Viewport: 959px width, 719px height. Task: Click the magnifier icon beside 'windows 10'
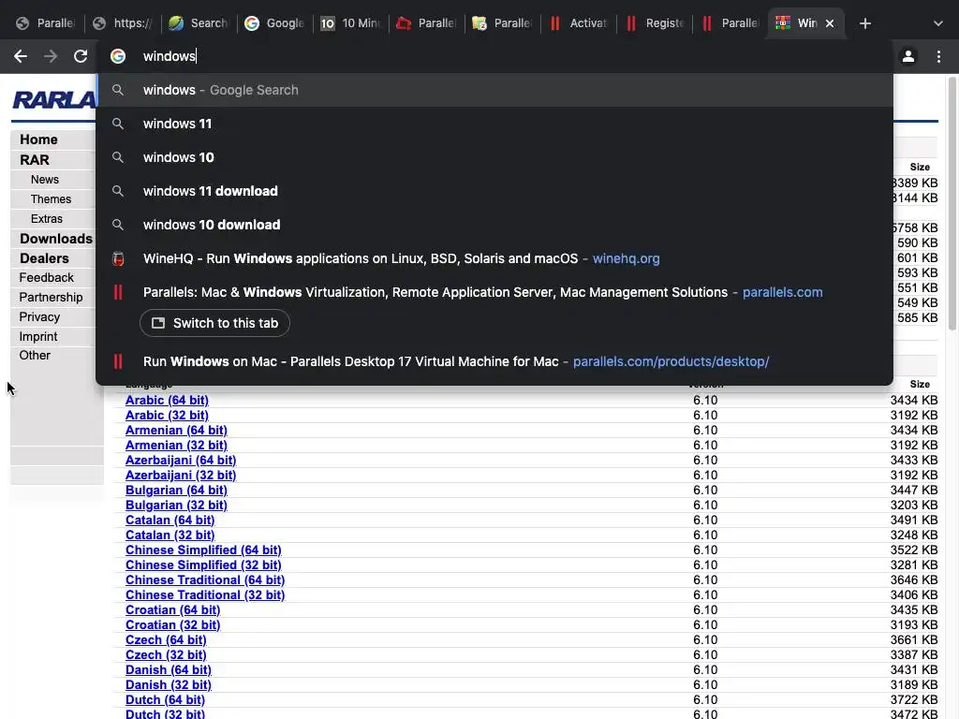click(118, 157)
